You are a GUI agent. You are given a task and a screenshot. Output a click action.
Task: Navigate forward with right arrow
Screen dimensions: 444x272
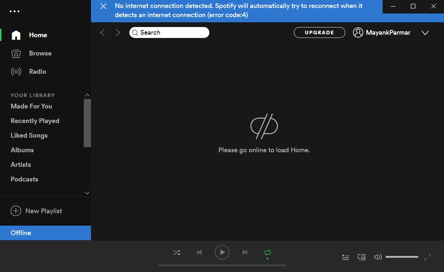[118, 32]
